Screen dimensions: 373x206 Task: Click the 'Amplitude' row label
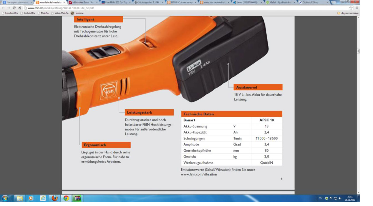pos(191,144)
